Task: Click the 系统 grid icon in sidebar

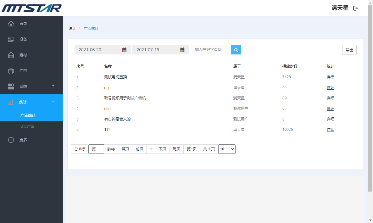Action: [x=11, y=86]
